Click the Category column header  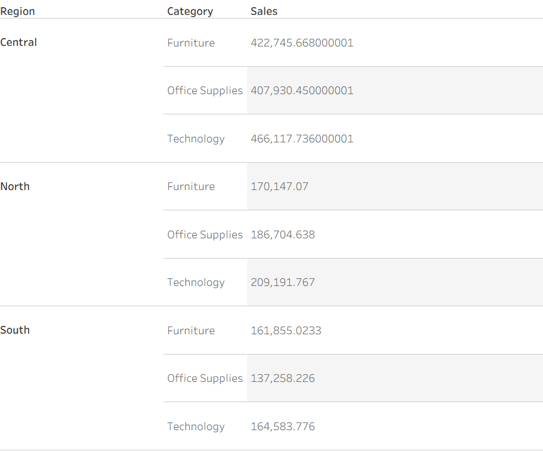coord(190,11)
